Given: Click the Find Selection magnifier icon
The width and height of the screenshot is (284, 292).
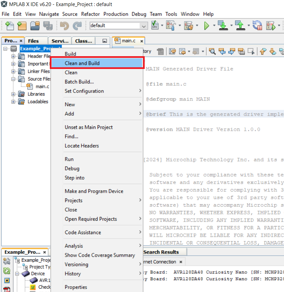Looking at the screenshot, I should (x=212, y=51).
